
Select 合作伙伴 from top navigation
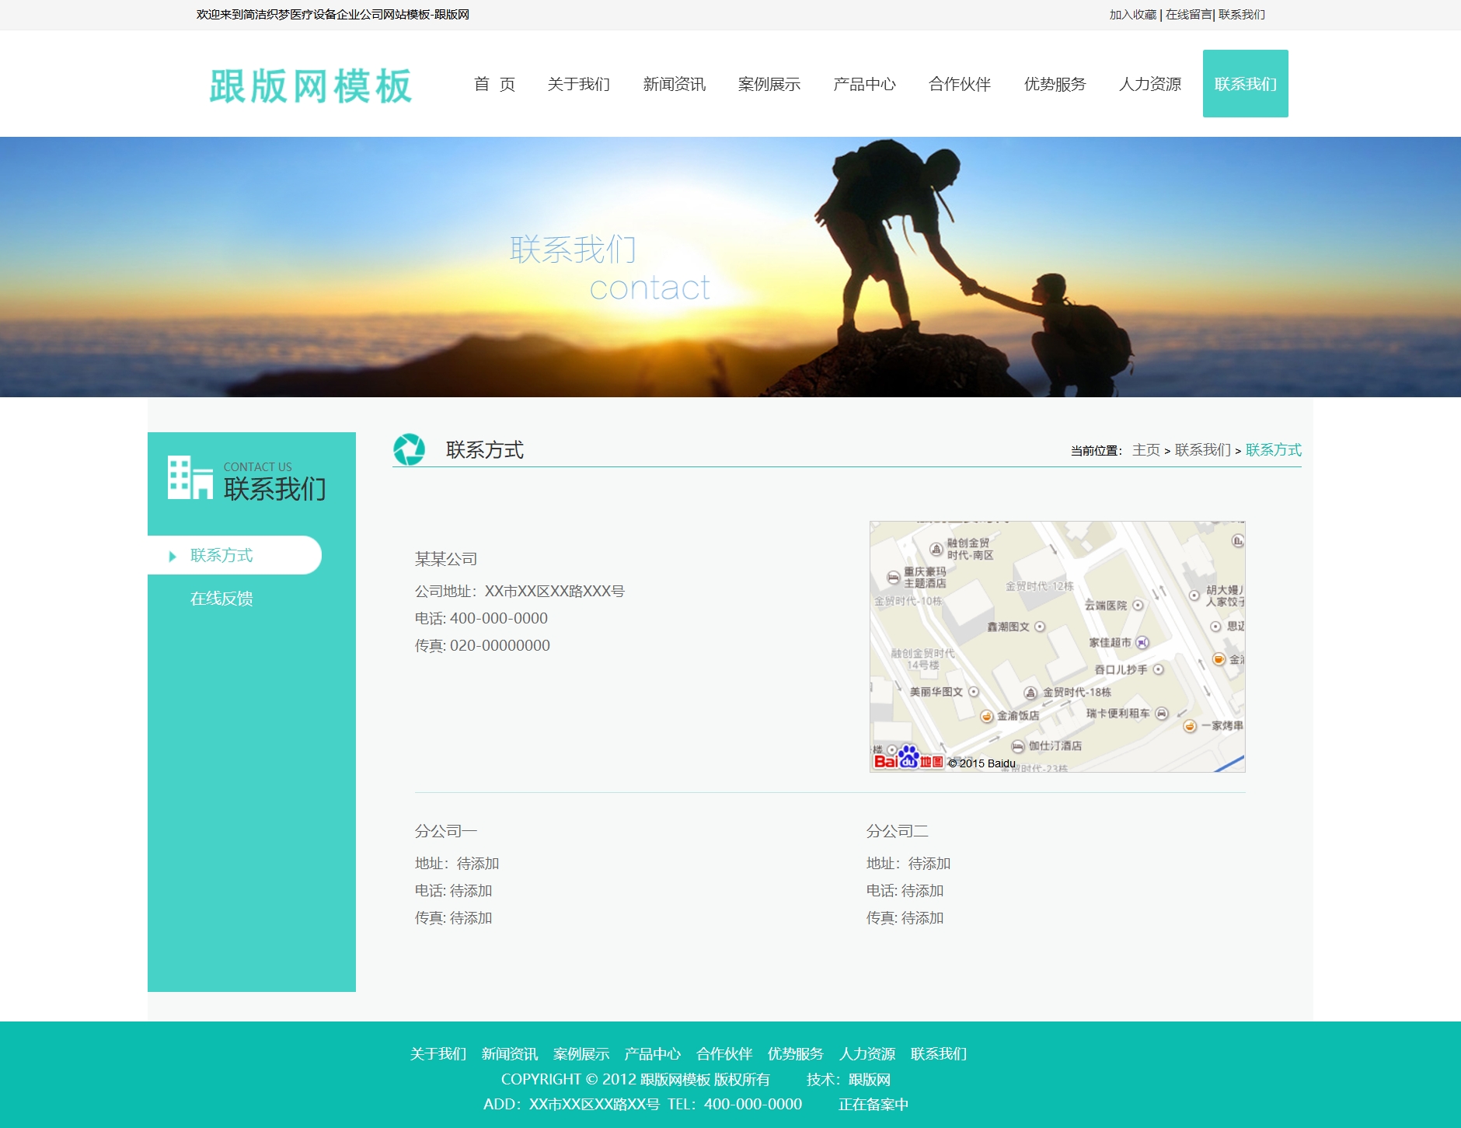tap(961, 84)
